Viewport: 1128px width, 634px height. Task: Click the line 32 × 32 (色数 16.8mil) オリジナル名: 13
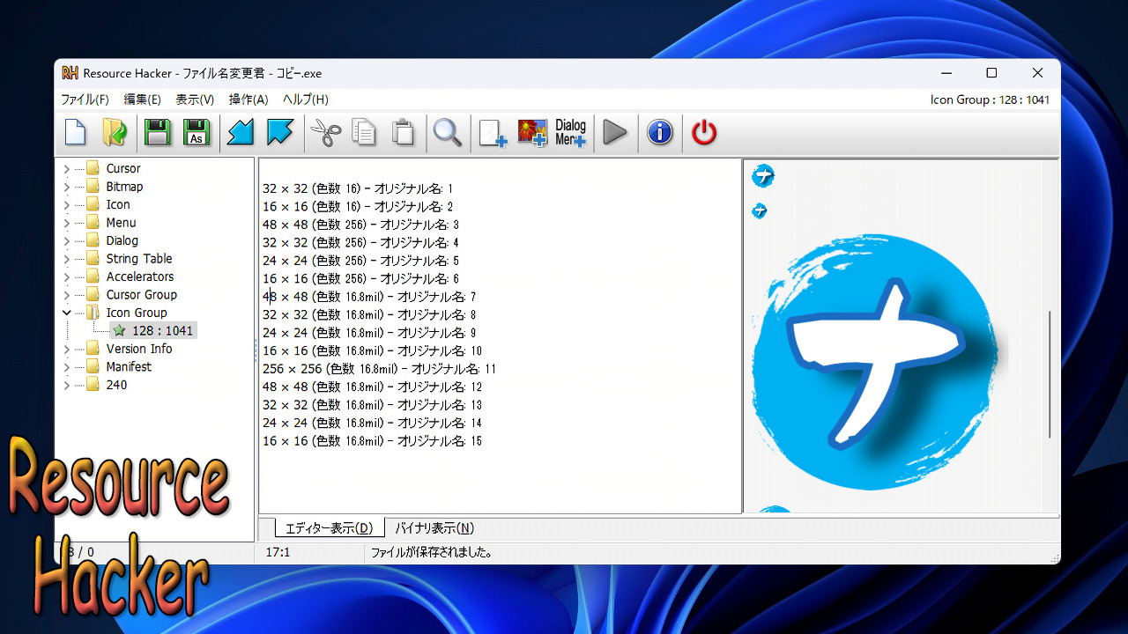372,405
